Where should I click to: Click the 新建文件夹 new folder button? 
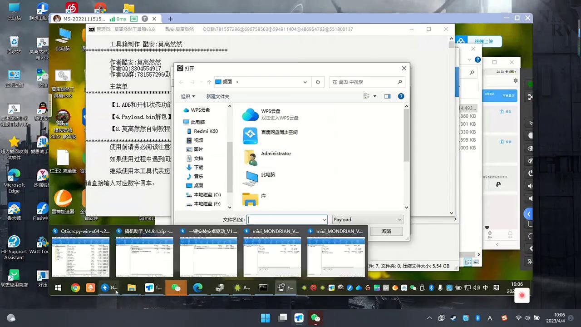[217, 96]
